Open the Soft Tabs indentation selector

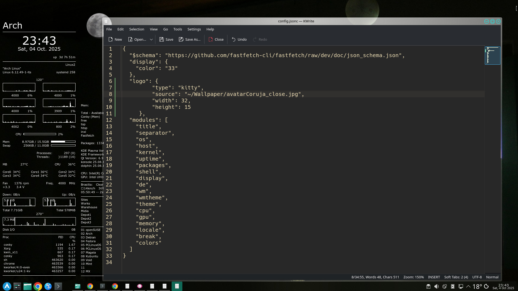click(x=456, y=277)
